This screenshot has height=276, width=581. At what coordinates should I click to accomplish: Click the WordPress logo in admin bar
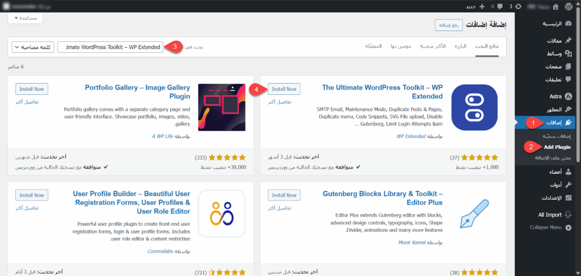pos(569,6)
